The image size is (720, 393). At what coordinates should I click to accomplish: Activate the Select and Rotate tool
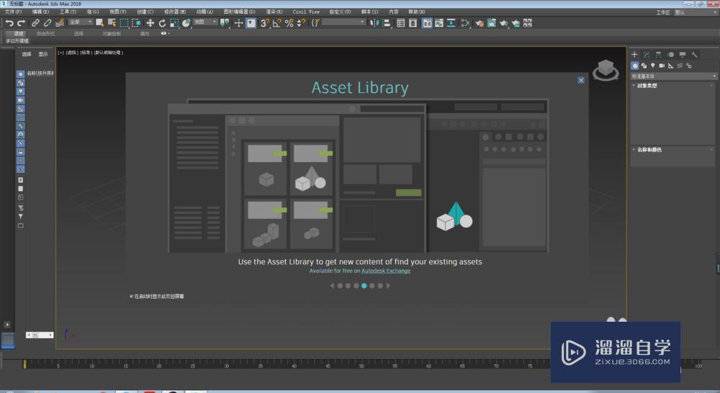click(162, 23)
